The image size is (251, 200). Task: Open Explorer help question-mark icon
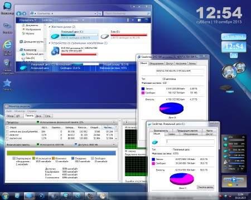146,20
